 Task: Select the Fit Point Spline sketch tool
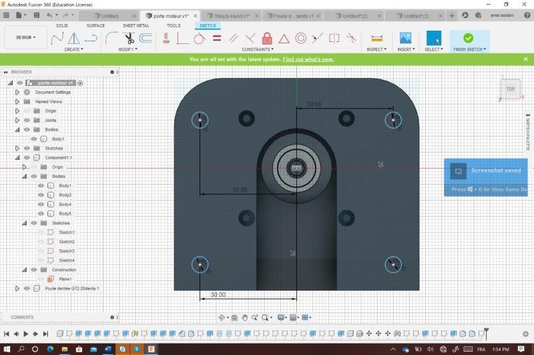point(57,39)
